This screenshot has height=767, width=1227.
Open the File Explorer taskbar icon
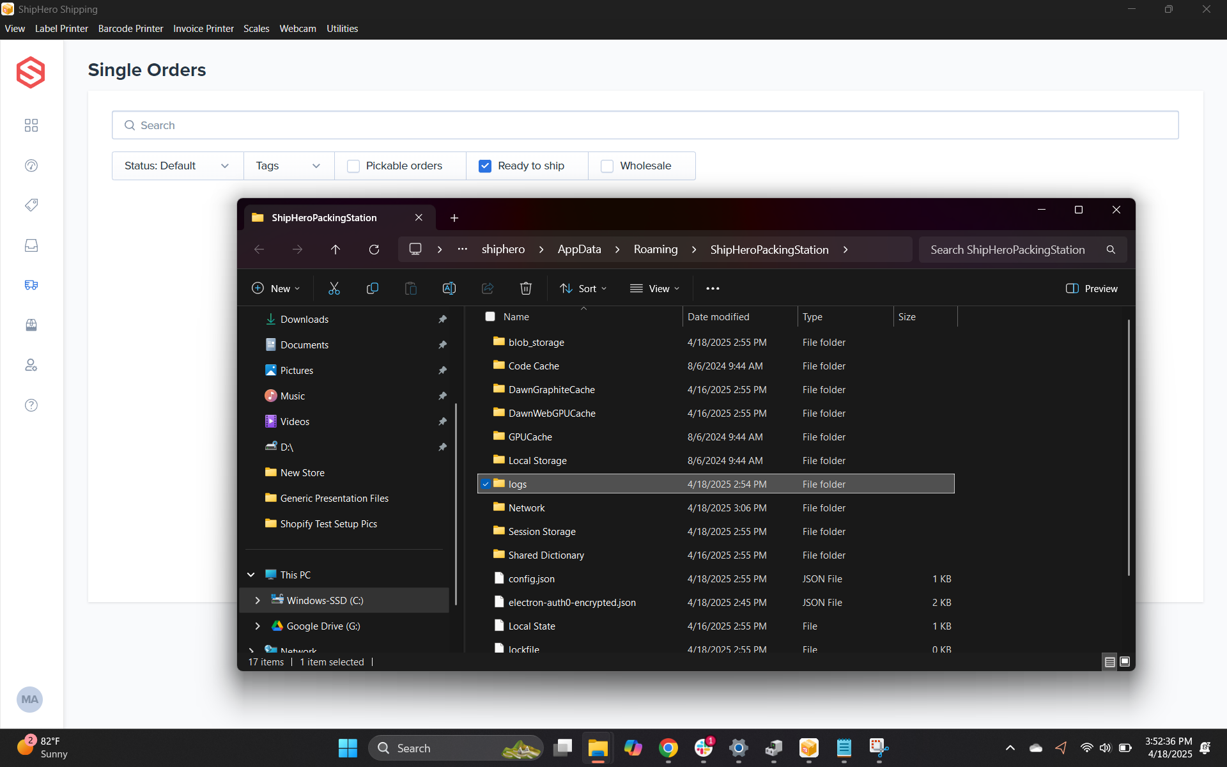(598, 748)
